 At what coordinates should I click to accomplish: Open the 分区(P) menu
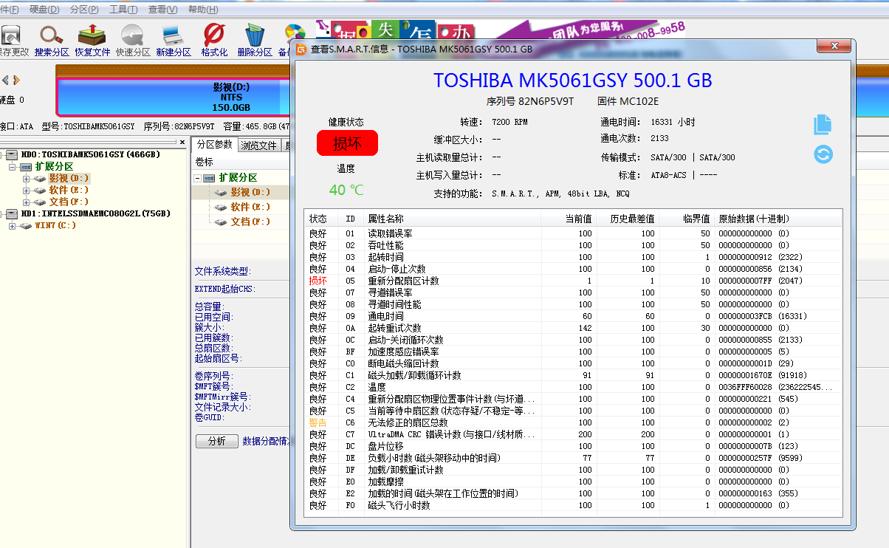84,9
